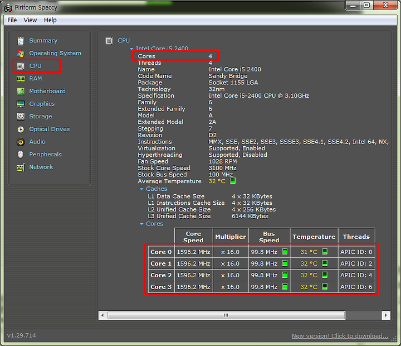Screen dimensions: 401x346
Task: Click the Summary clipboard icon in sidebar
Action: (x=21, y=41)
